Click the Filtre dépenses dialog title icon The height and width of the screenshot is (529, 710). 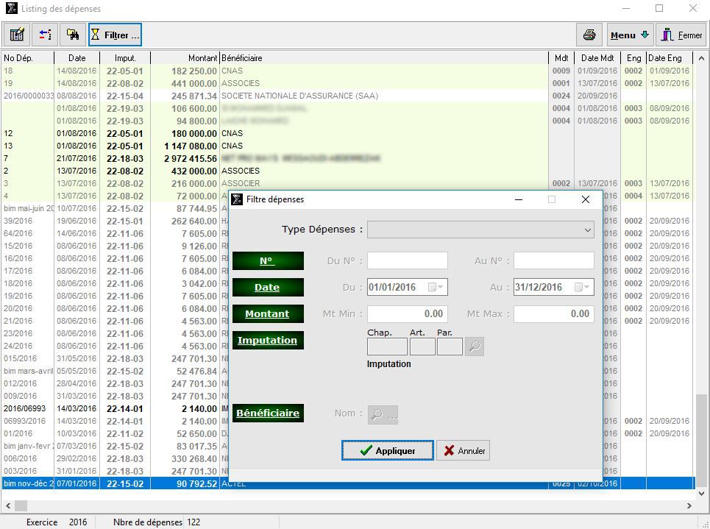pyautogui.click(x=237, y=199)
